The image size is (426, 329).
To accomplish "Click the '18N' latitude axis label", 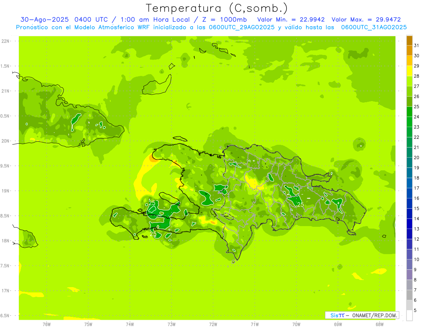I will click(x=5, y=241).
